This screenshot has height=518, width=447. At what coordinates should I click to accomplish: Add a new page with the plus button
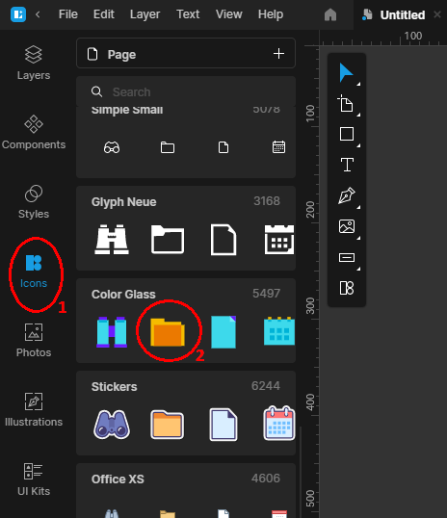click(x=278, y=54)
